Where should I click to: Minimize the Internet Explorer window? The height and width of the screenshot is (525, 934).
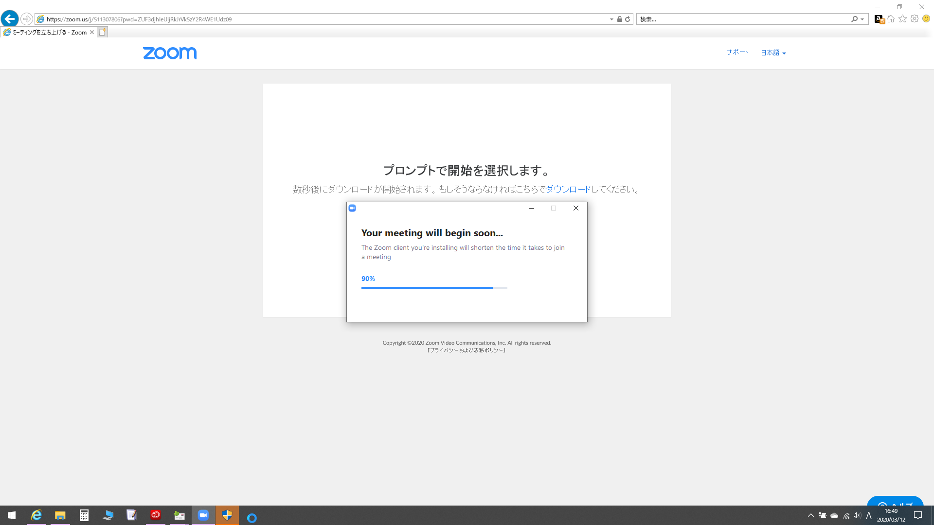coord(878,7)
